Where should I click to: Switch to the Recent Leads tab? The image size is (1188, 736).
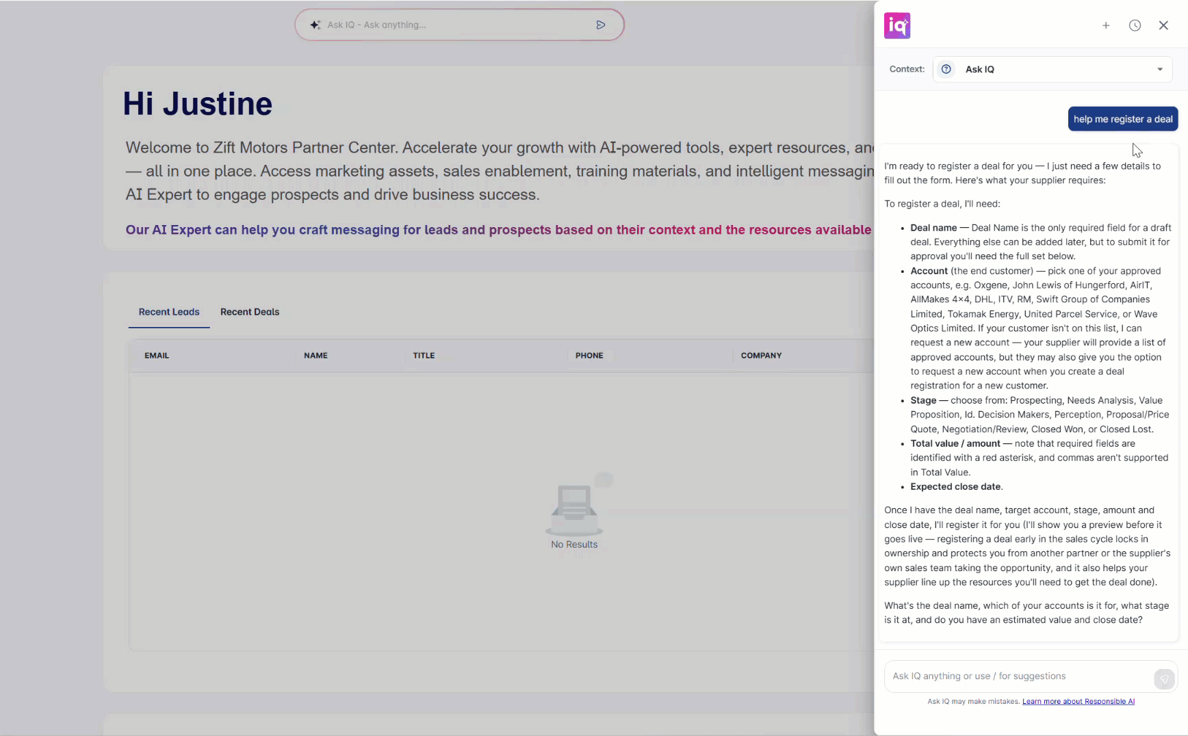(x=169, y=312)
